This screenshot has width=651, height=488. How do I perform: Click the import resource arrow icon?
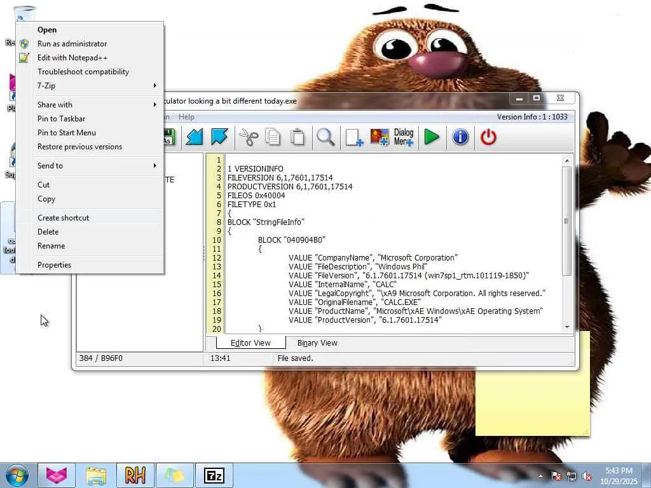194,137
